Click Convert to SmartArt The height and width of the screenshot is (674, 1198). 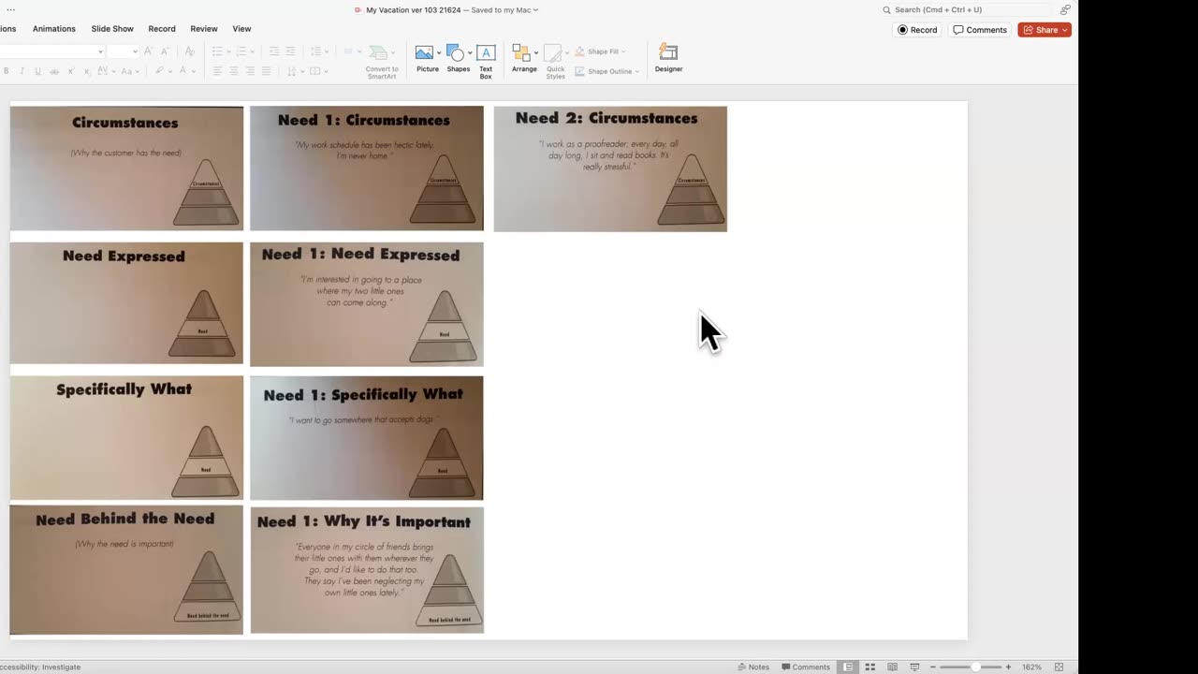(382, 62)
